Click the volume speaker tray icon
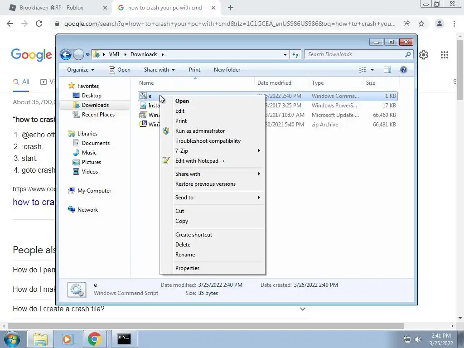This screenshot has width=464, height=348. (x=418, y=339)
